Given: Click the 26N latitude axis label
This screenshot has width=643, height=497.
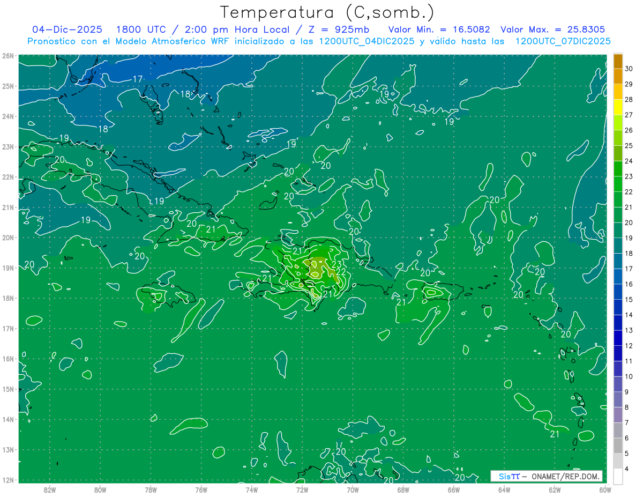Looking at the screenshot, I should pyautogui.click(x=8, y=56).
